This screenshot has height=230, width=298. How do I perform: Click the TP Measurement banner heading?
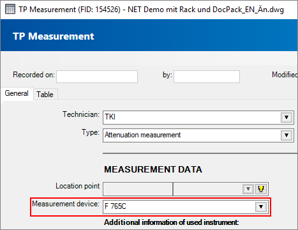tap(54, 36)
